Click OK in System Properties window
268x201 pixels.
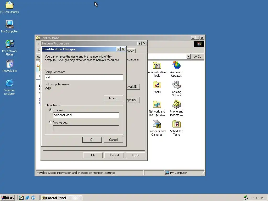[93, 155]
